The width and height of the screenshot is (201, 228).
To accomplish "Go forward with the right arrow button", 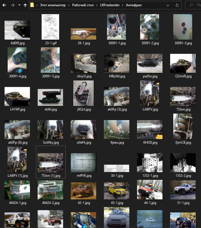I will [x=13, y=5].
